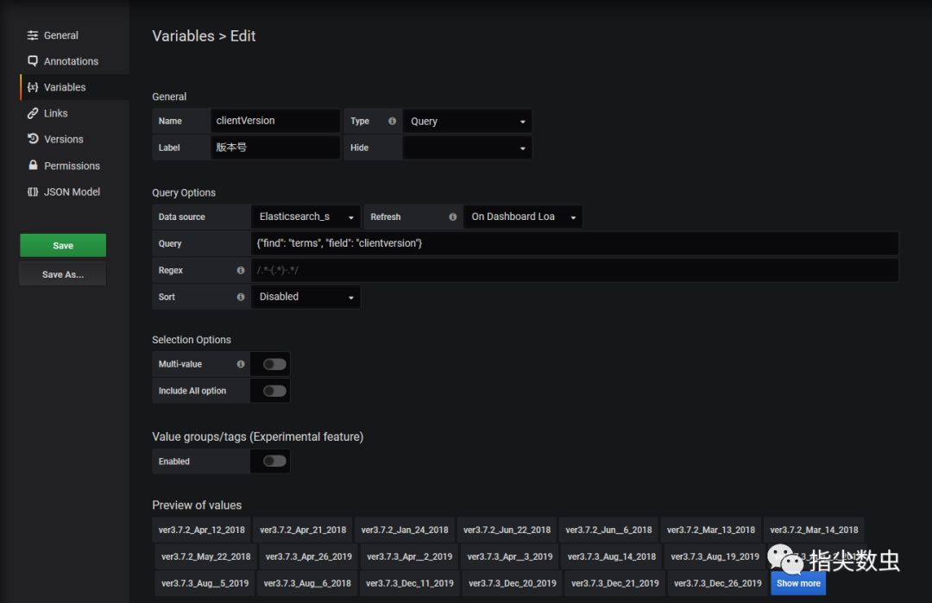Click Show more preview values button
This screenshot has height=603, width=932.
(798, 583)
